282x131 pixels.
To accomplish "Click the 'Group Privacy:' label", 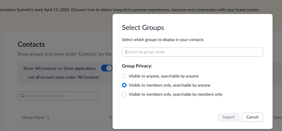I will (137, 66).
